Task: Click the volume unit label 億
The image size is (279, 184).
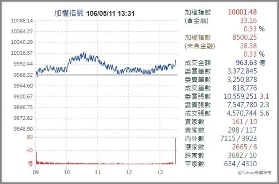Action: click(x=30, y=163)
